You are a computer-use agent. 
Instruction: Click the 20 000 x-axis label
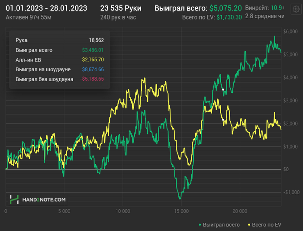pos(240,211)
